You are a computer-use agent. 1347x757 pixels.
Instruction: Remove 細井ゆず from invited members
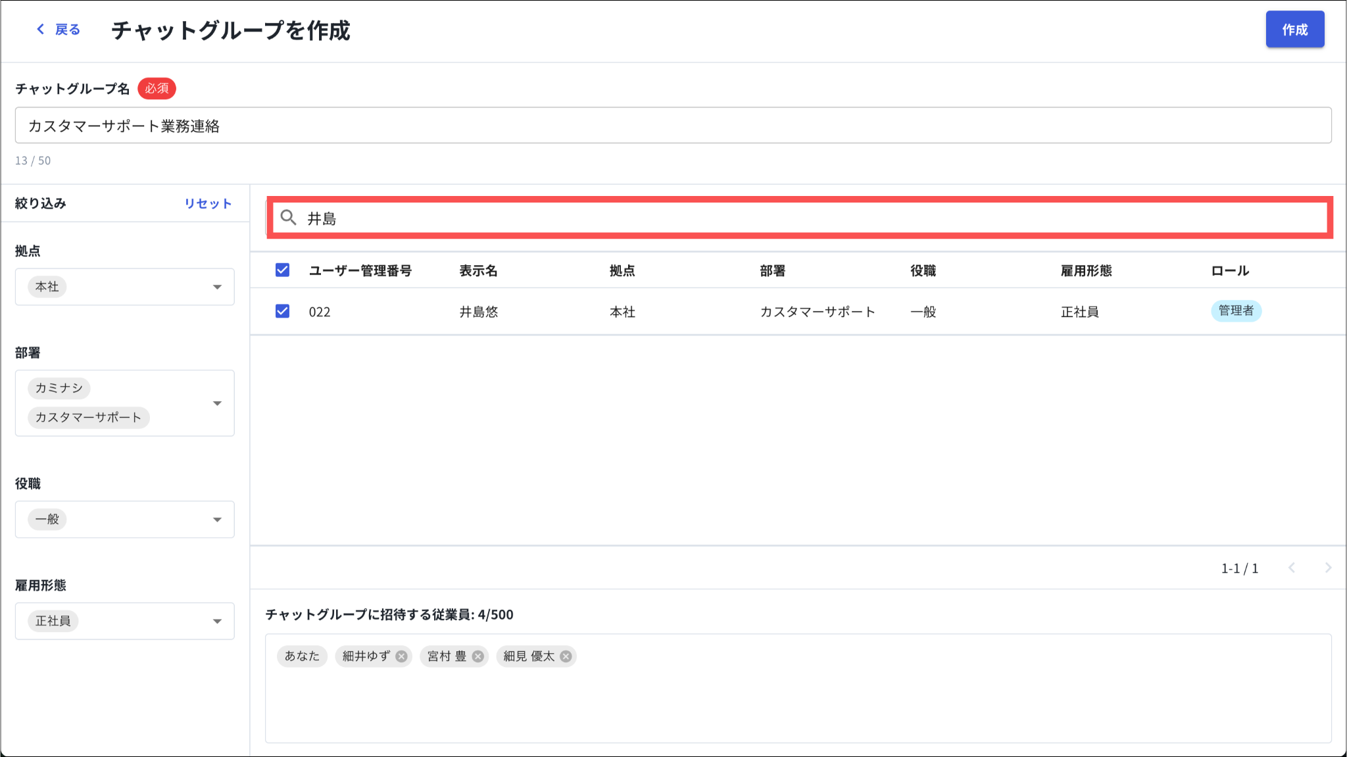click(401, 656)
